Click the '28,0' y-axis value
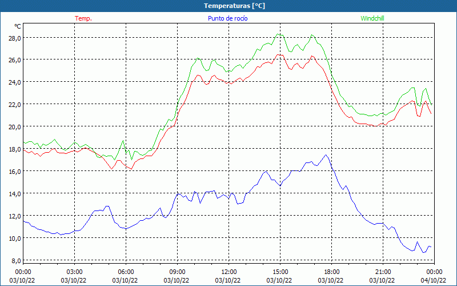This screenshot has height=286, width=457. [15, 38]
